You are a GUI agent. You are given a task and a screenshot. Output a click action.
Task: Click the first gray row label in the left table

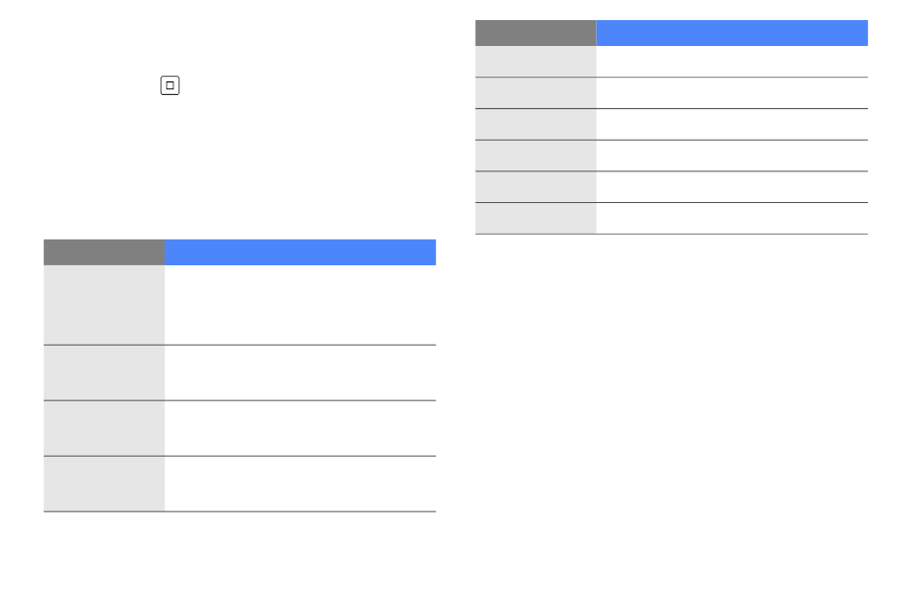tap(103, 305)
